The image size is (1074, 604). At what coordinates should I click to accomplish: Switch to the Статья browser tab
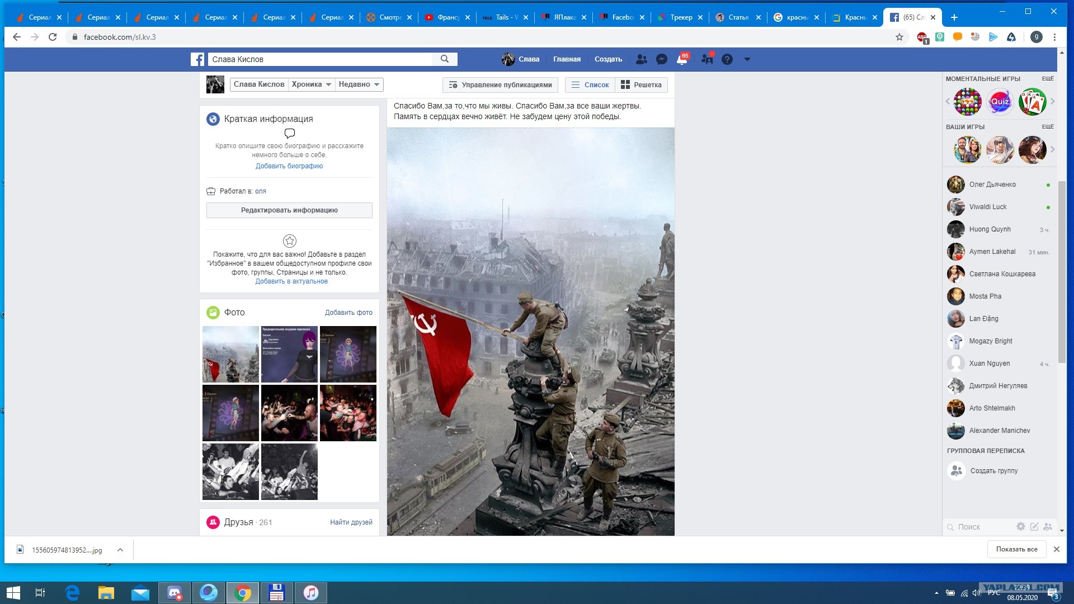739,17
